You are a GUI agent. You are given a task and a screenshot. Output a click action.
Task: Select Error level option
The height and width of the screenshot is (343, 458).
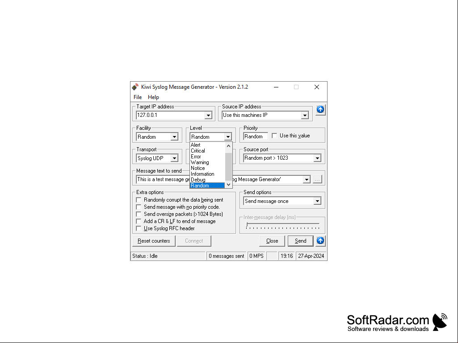point(207,157)
